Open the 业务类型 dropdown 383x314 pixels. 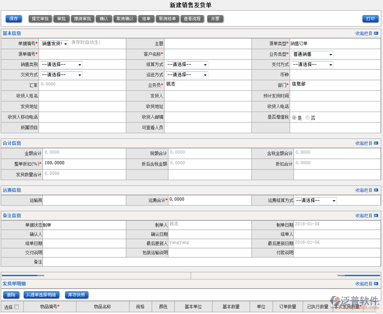[x=313, y=54]
